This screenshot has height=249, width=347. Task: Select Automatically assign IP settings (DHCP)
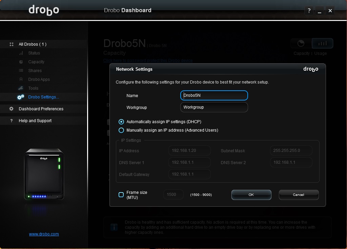[x=121, y=122]
